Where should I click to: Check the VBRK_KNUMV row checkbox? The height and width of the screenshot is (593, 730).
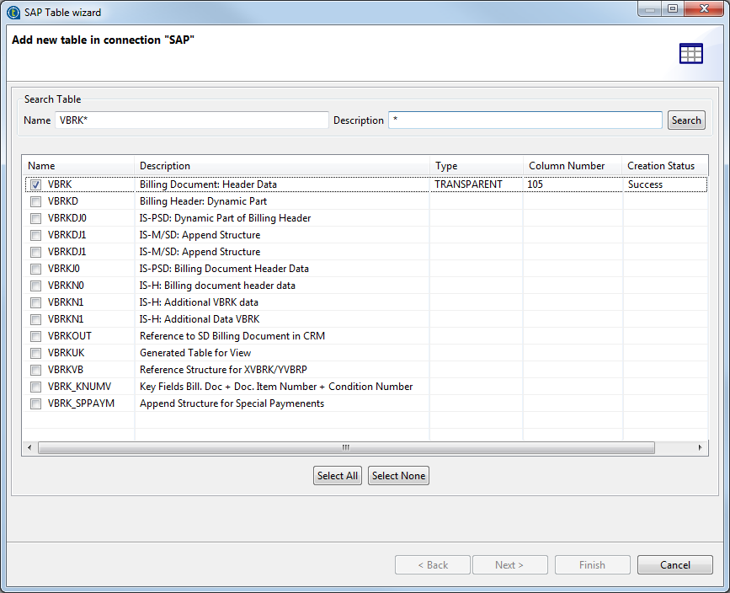click(x=35, y=387)
